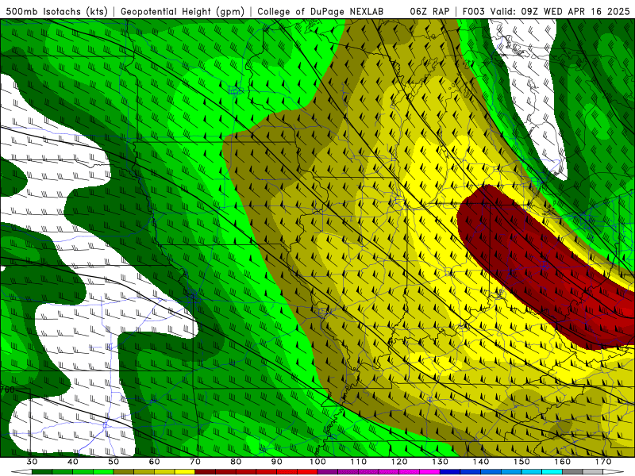
Task: Pick the bright yellow 65-70 kt legend swatch
Action: click(185, 472)
